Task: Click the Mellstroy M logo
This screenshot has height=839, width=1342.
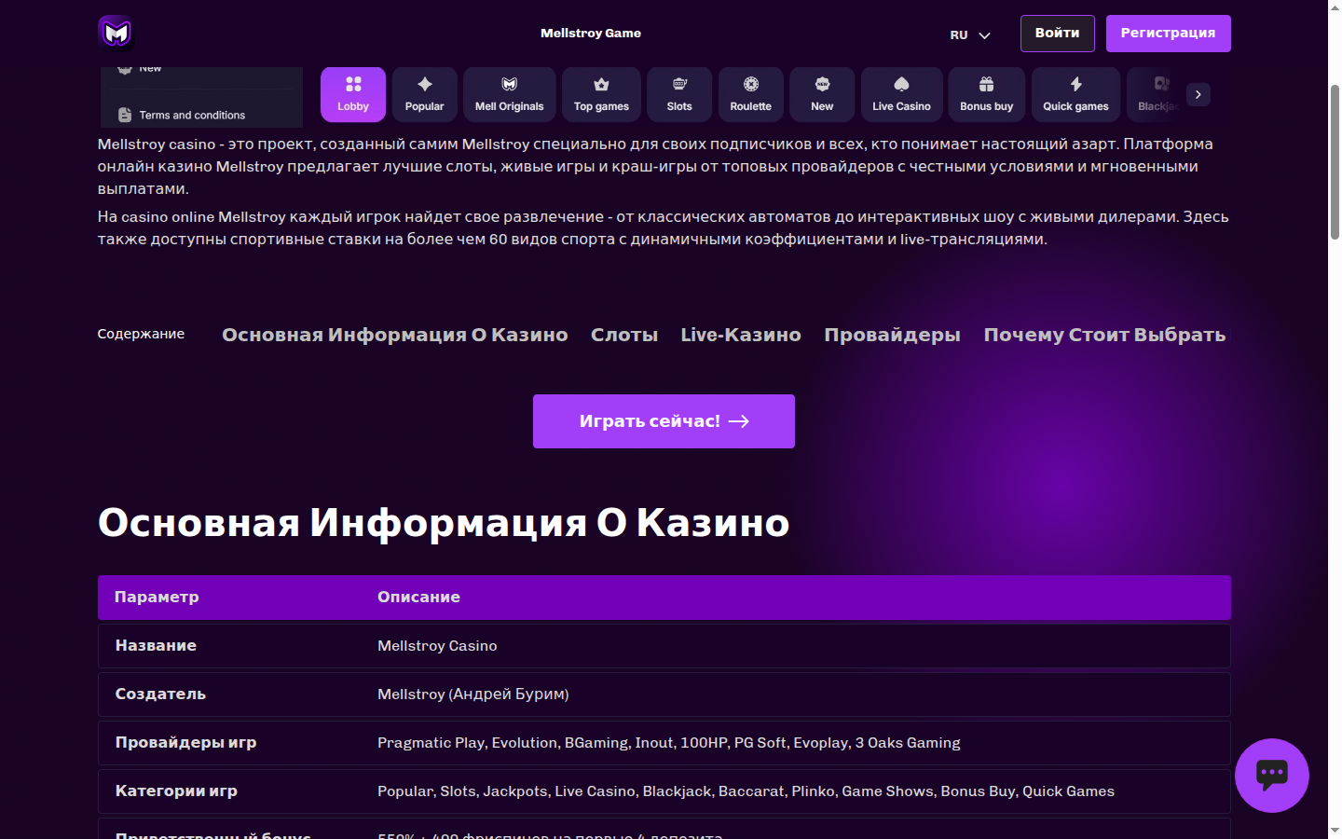Action: (x=116, y=33)
